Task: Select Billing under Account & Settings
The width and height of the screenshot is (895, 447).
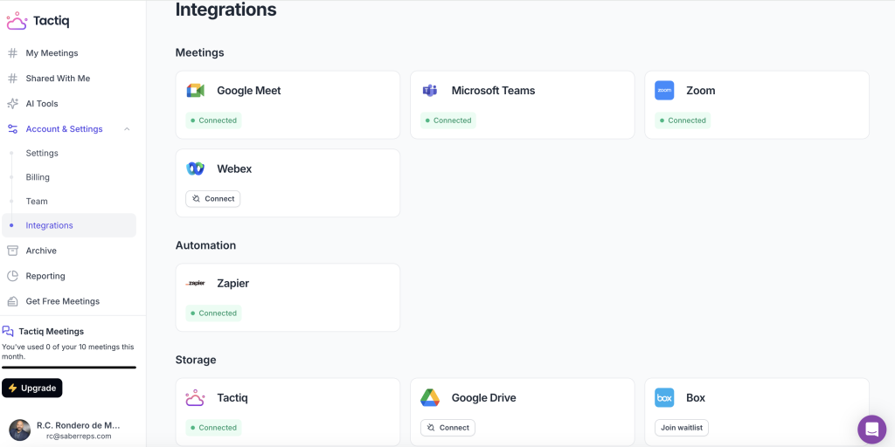Action: point(38,177)
